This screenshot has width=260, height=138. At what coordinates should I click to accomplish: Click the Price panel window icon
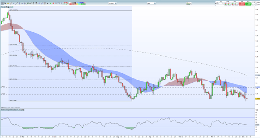(6, 7)
